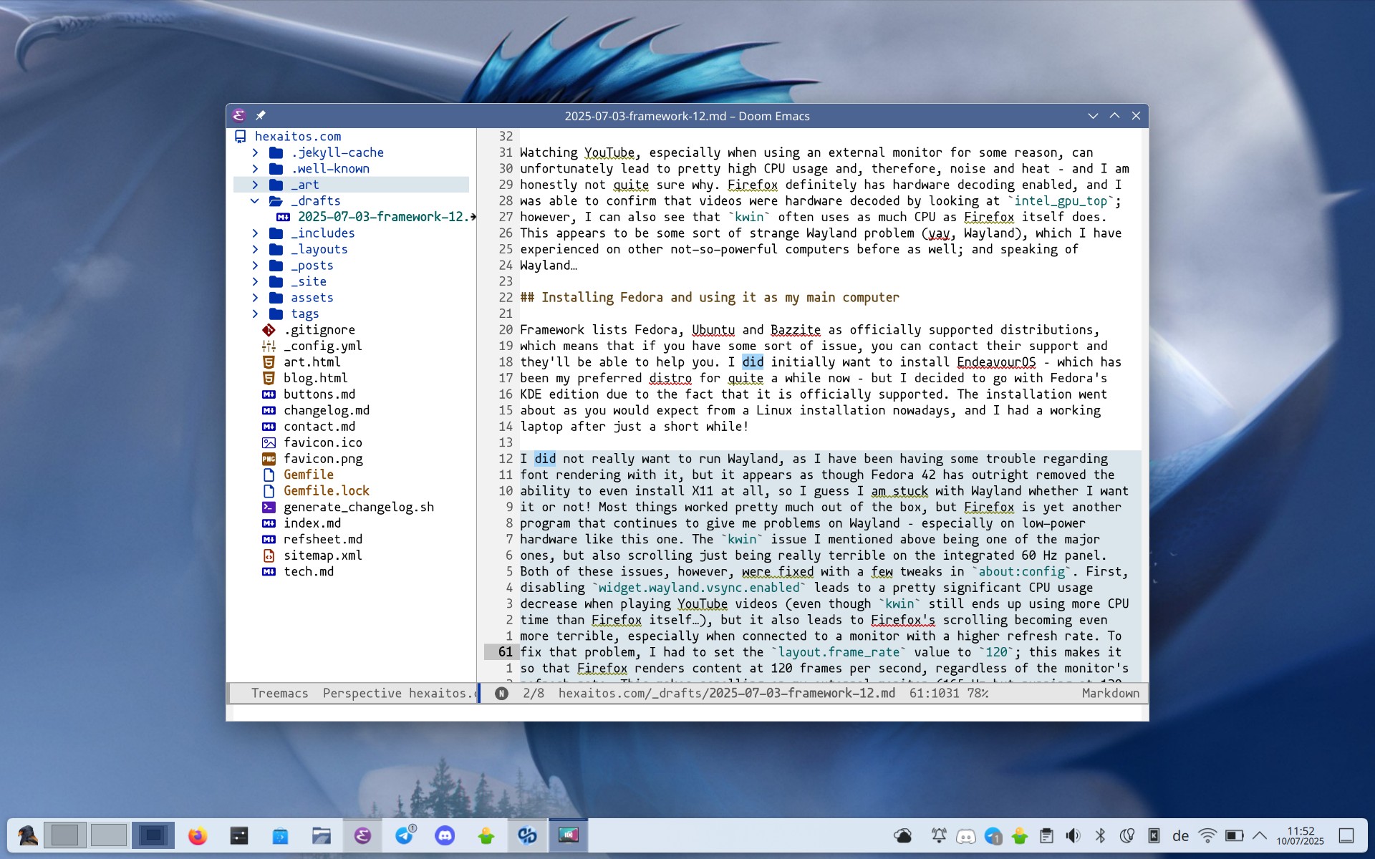The width and height of the screenshot is (1375, 859).
Task: Select the _config.yml settings icon
Action: pyautogui.click(x=269, y=346)
